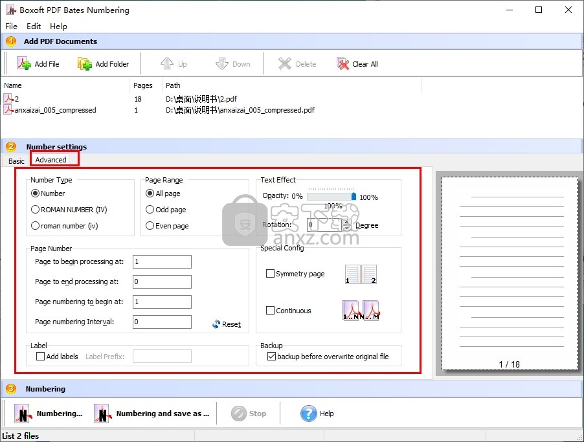Increase Rotation with up stepper arrow
The image size is (584, 442).
[346, 222]
